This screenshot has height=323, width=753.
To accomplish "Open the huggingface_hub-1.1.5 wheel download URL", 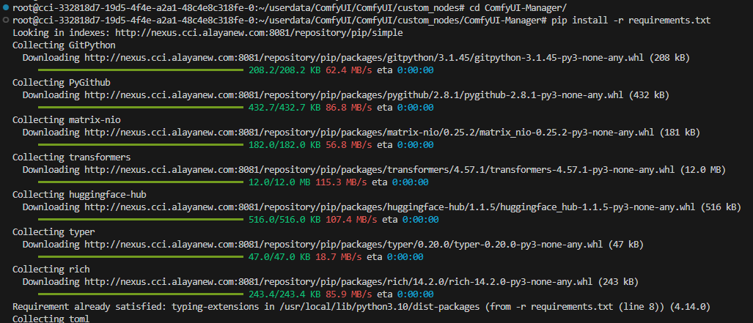I will [x=389, y=207].
